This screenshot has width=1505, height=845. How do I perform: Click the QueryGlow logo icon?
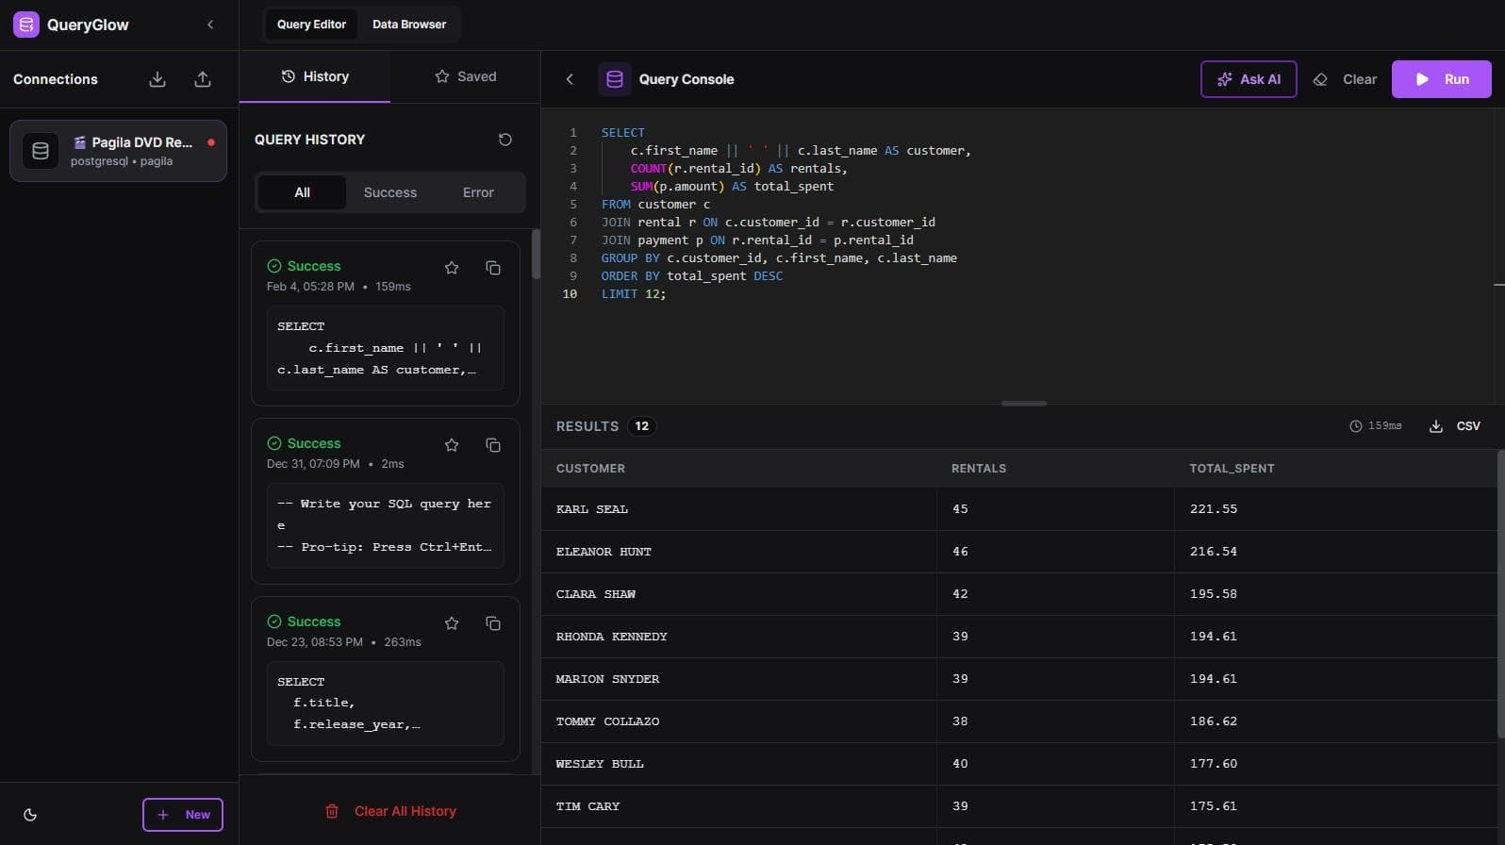tap(26, 25)
